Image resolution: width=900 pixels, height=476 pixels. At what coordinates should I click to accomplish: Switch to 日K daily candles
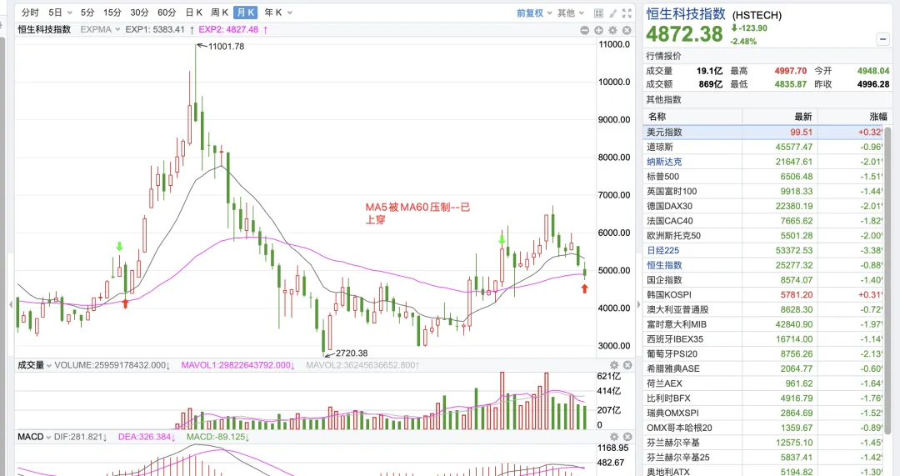(x=194, y=13)
